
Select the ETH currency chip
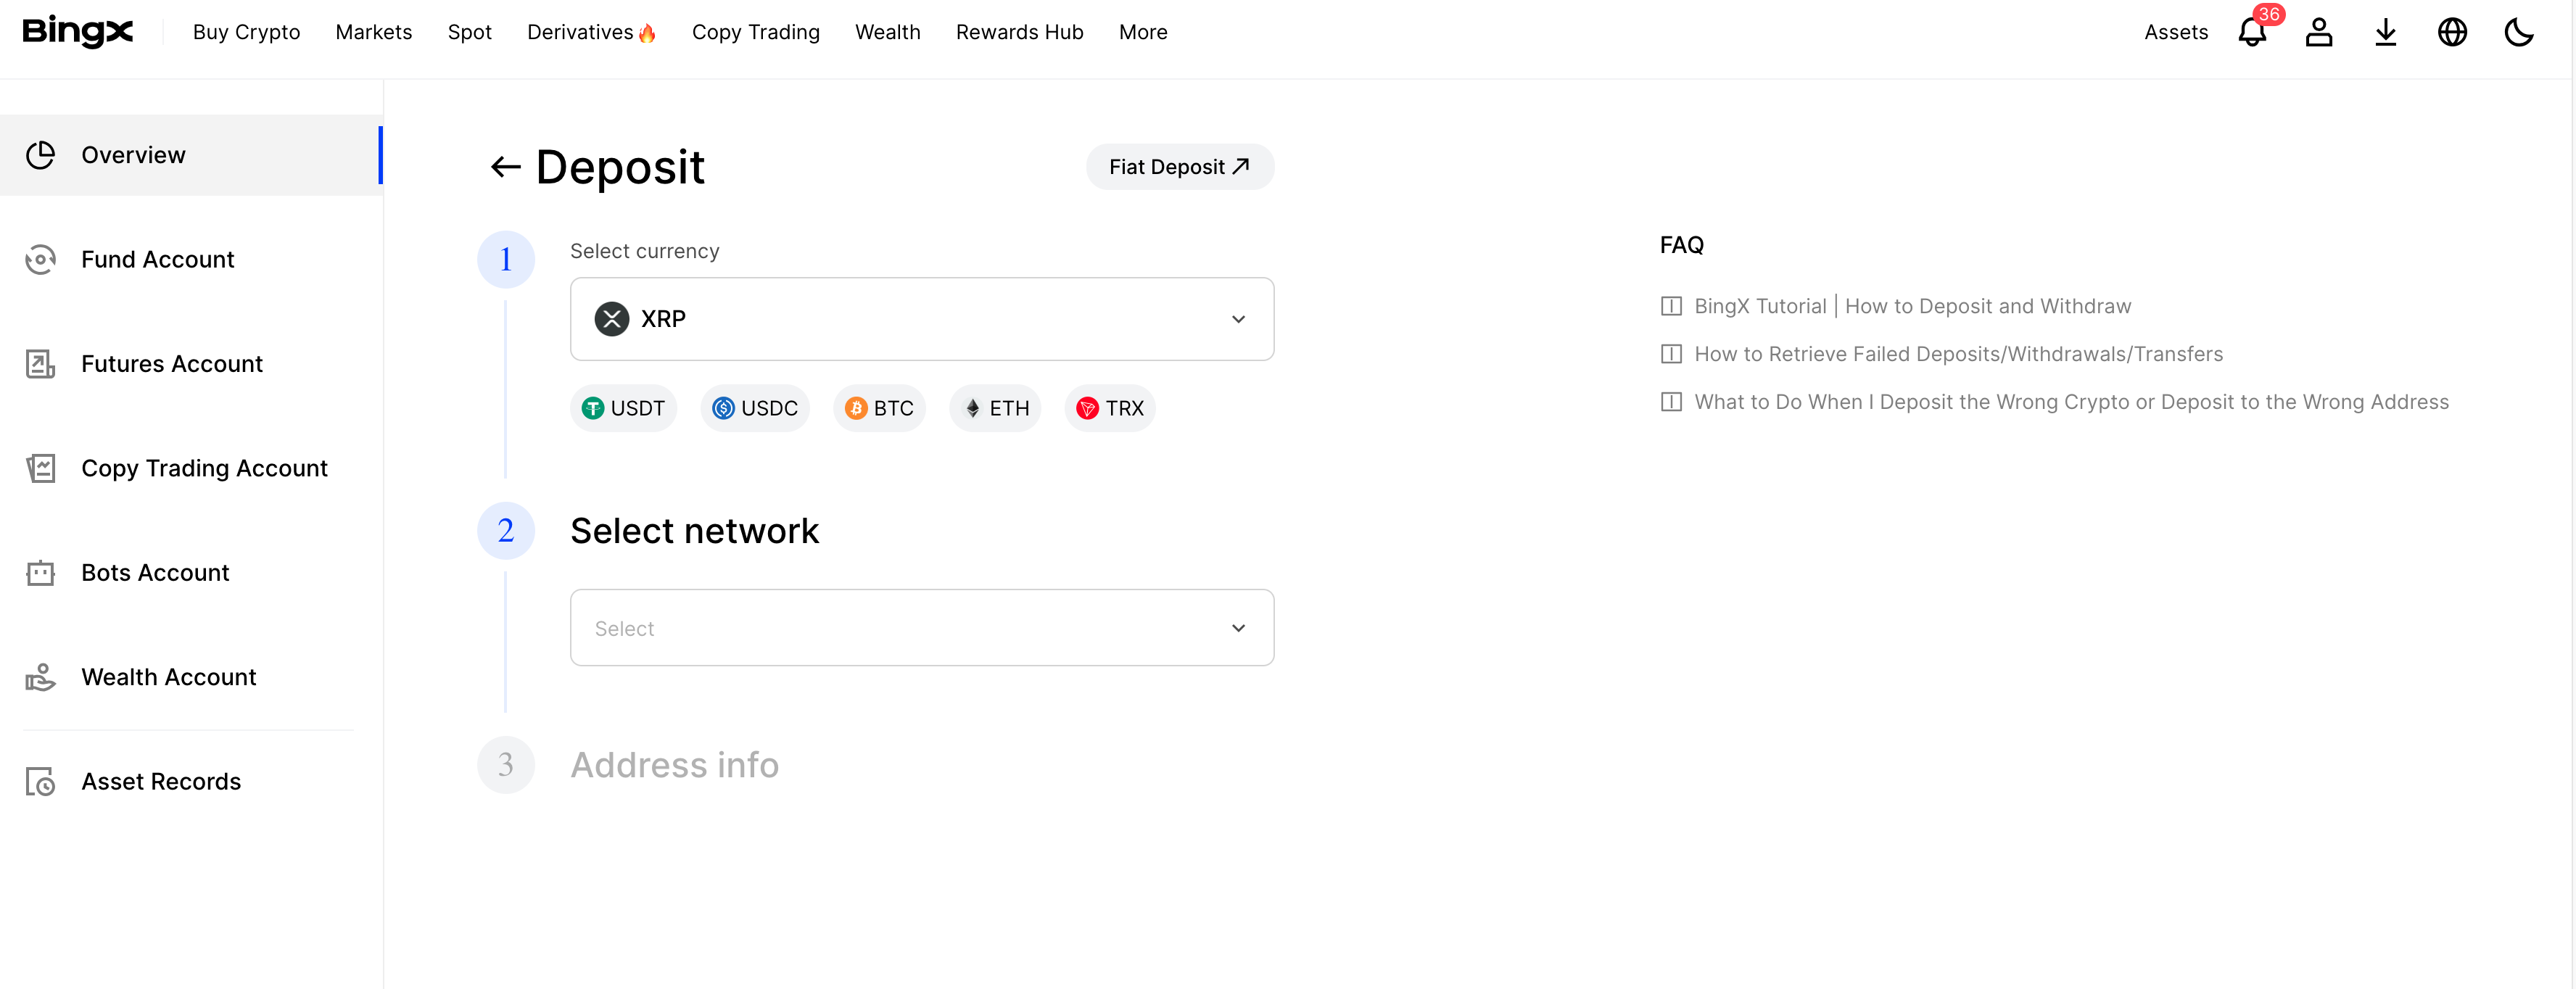point(995,408)
